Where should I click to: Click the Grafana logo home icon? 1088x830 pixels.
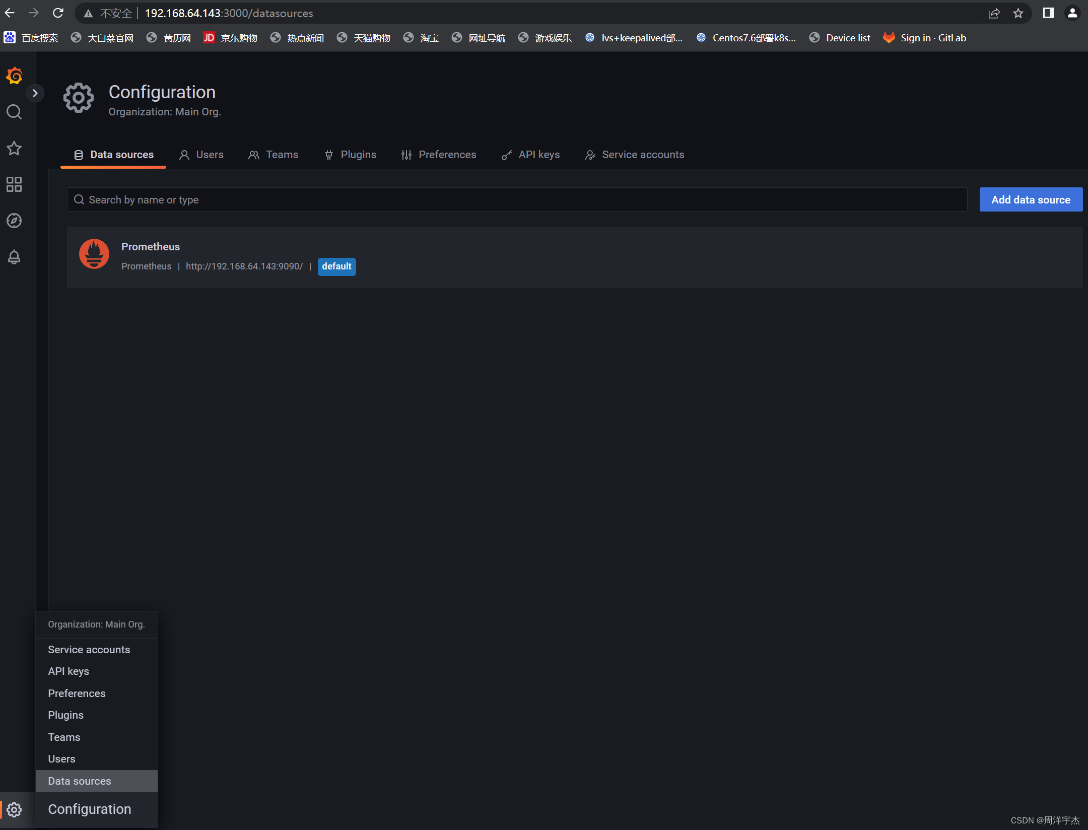[14, 76]
